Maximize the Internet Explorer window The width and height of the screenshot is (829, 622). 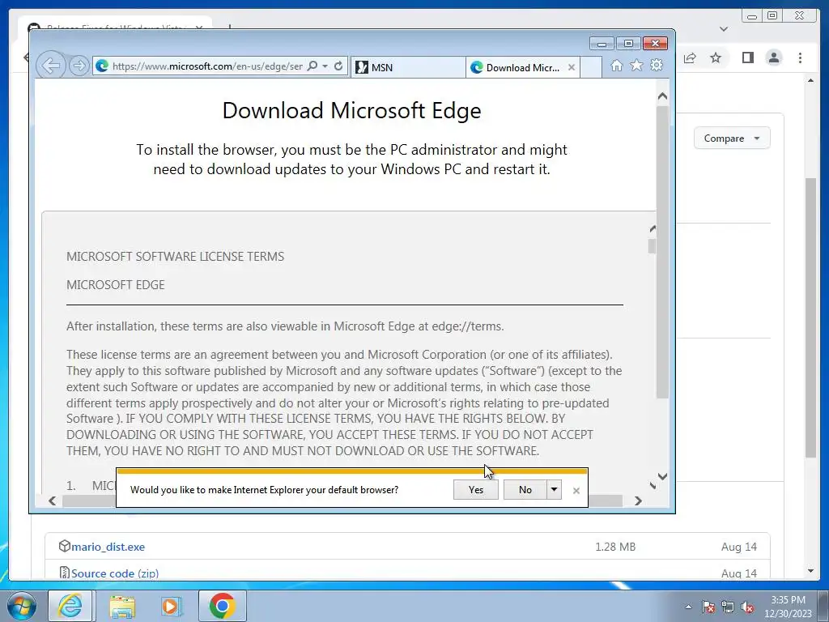pos(628,44)
